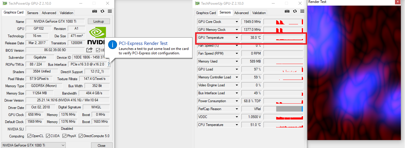Click Driver Version 25.21.14.1616 field
This screenshot has width=405, height=148.
pyautogui.click(x=67, y=100)
